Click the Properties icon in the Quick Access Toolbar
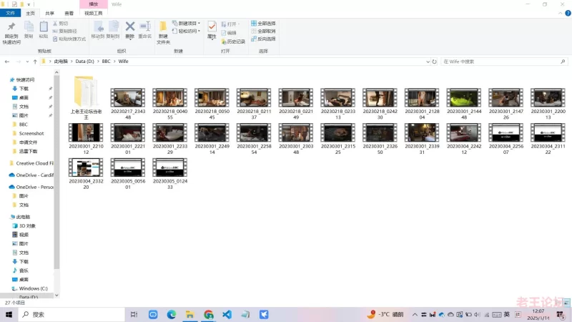 pos(14,4)
